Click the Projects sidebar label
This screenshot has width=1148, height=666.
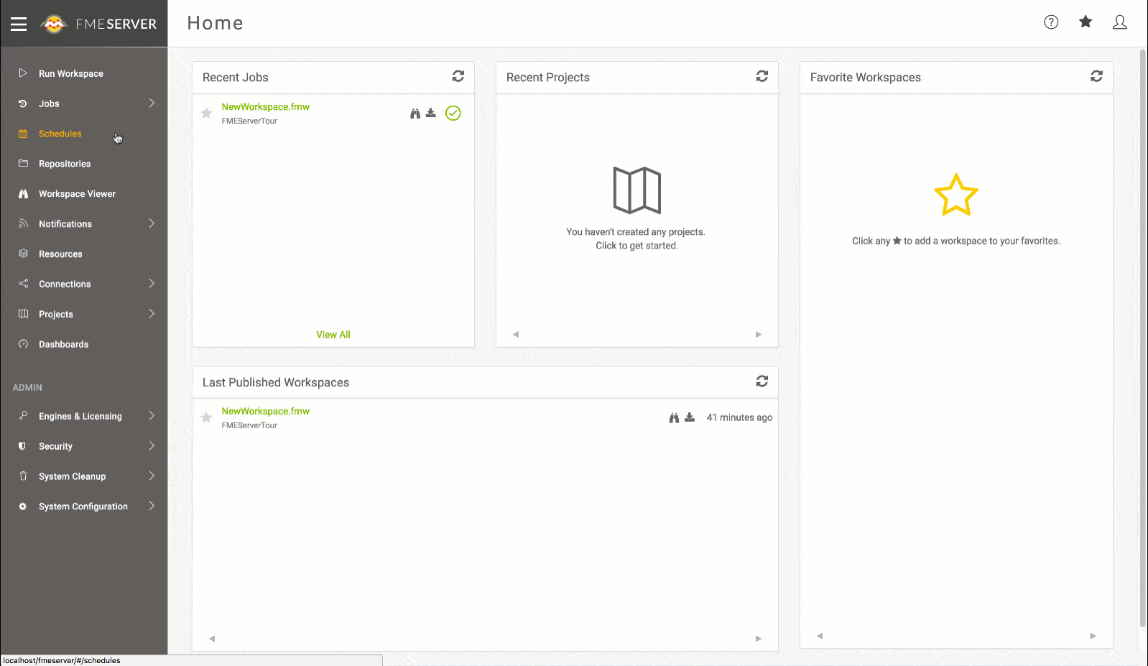click(x=56, y=315)
